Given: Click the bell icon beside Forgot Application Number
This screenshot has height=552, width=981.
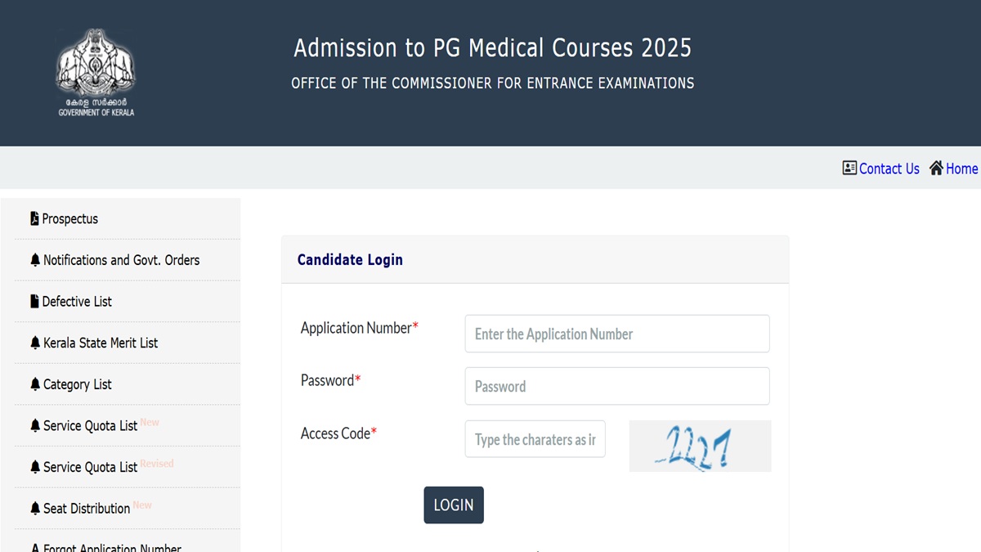Looking at the screenshot, I should [34, 546].
